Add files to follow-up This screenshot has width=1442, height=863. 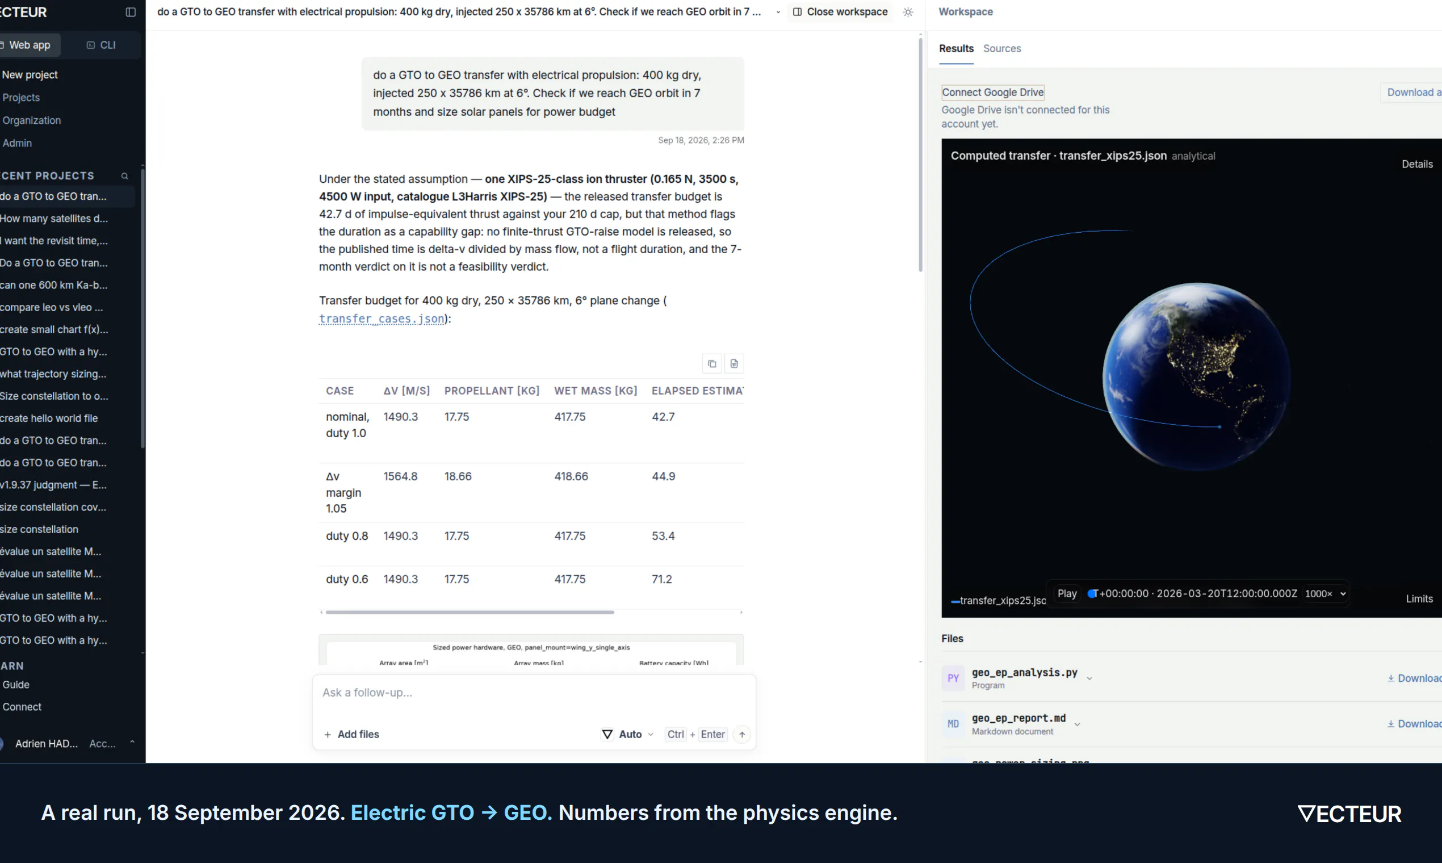point(351,734)
